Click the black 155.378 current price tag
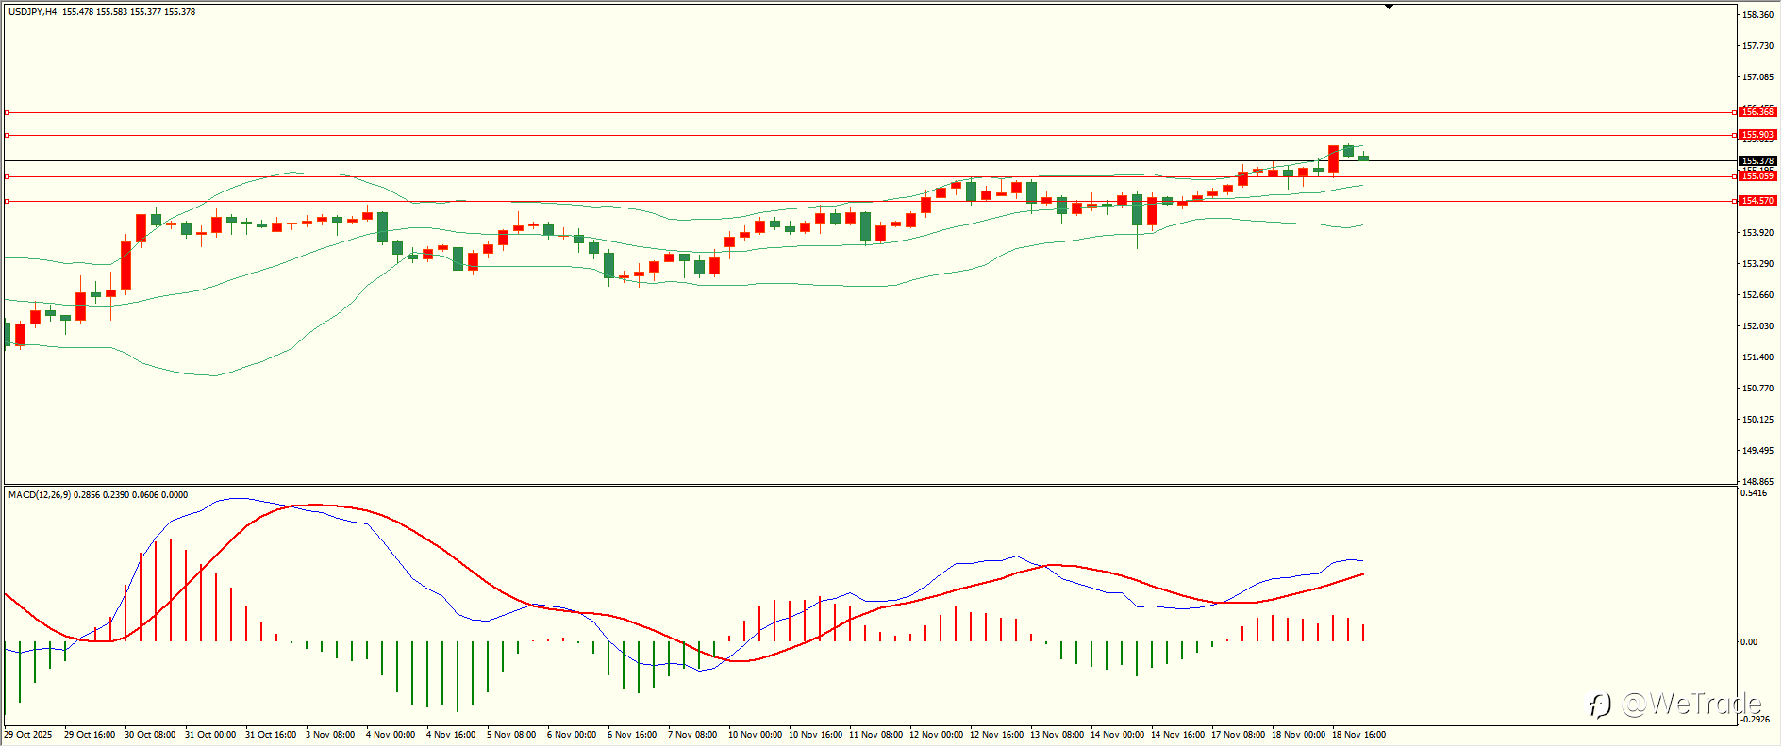1782x747 pixels. click(x=1757, y=161)
